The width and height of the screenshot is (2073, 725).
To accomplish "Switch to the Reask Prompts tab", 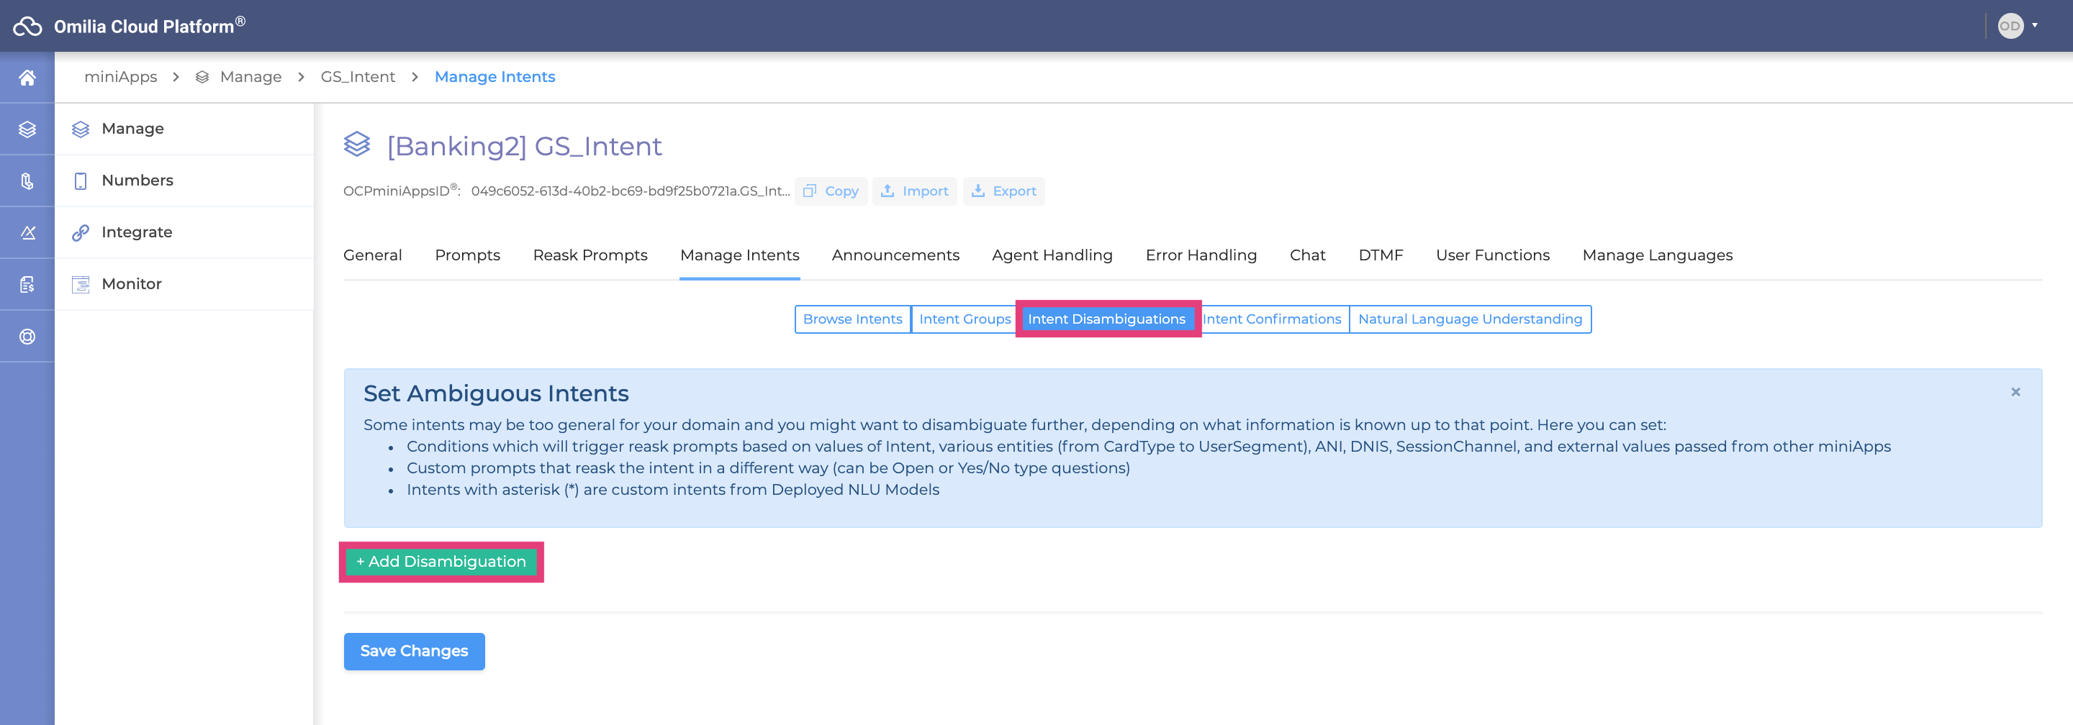I will tap(590, 255).
